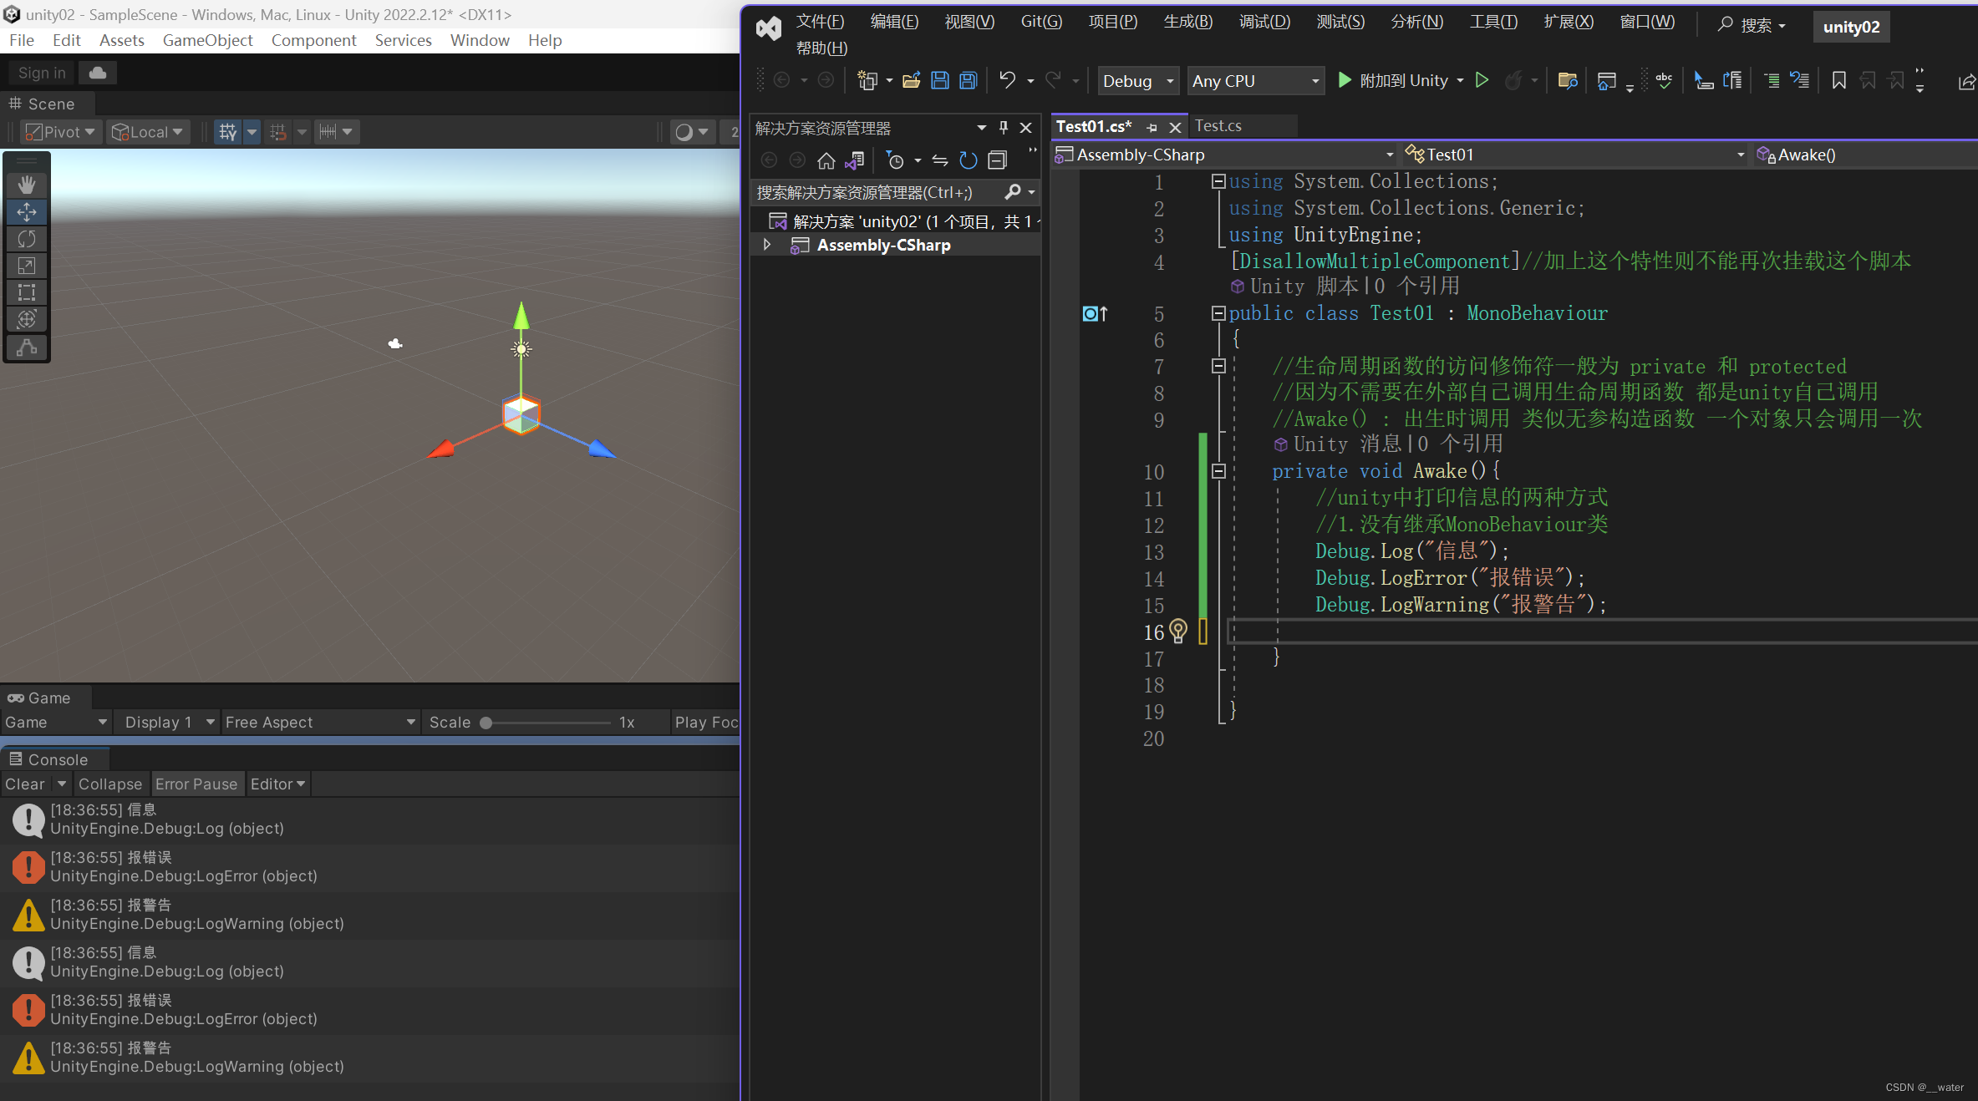Open the lightbulb quick actions on line 16

(1178, 632)
